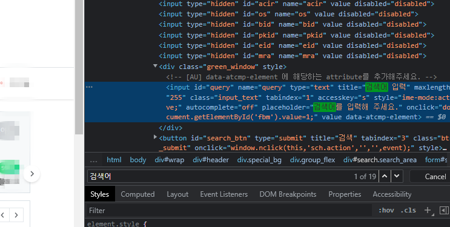
Task: Expand the button search_btn node
Action: pyautogui.click(x=155, y=137)
